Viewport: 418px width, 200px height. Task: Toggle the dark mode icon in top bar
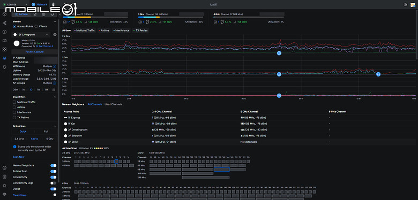tap(406, 4)
